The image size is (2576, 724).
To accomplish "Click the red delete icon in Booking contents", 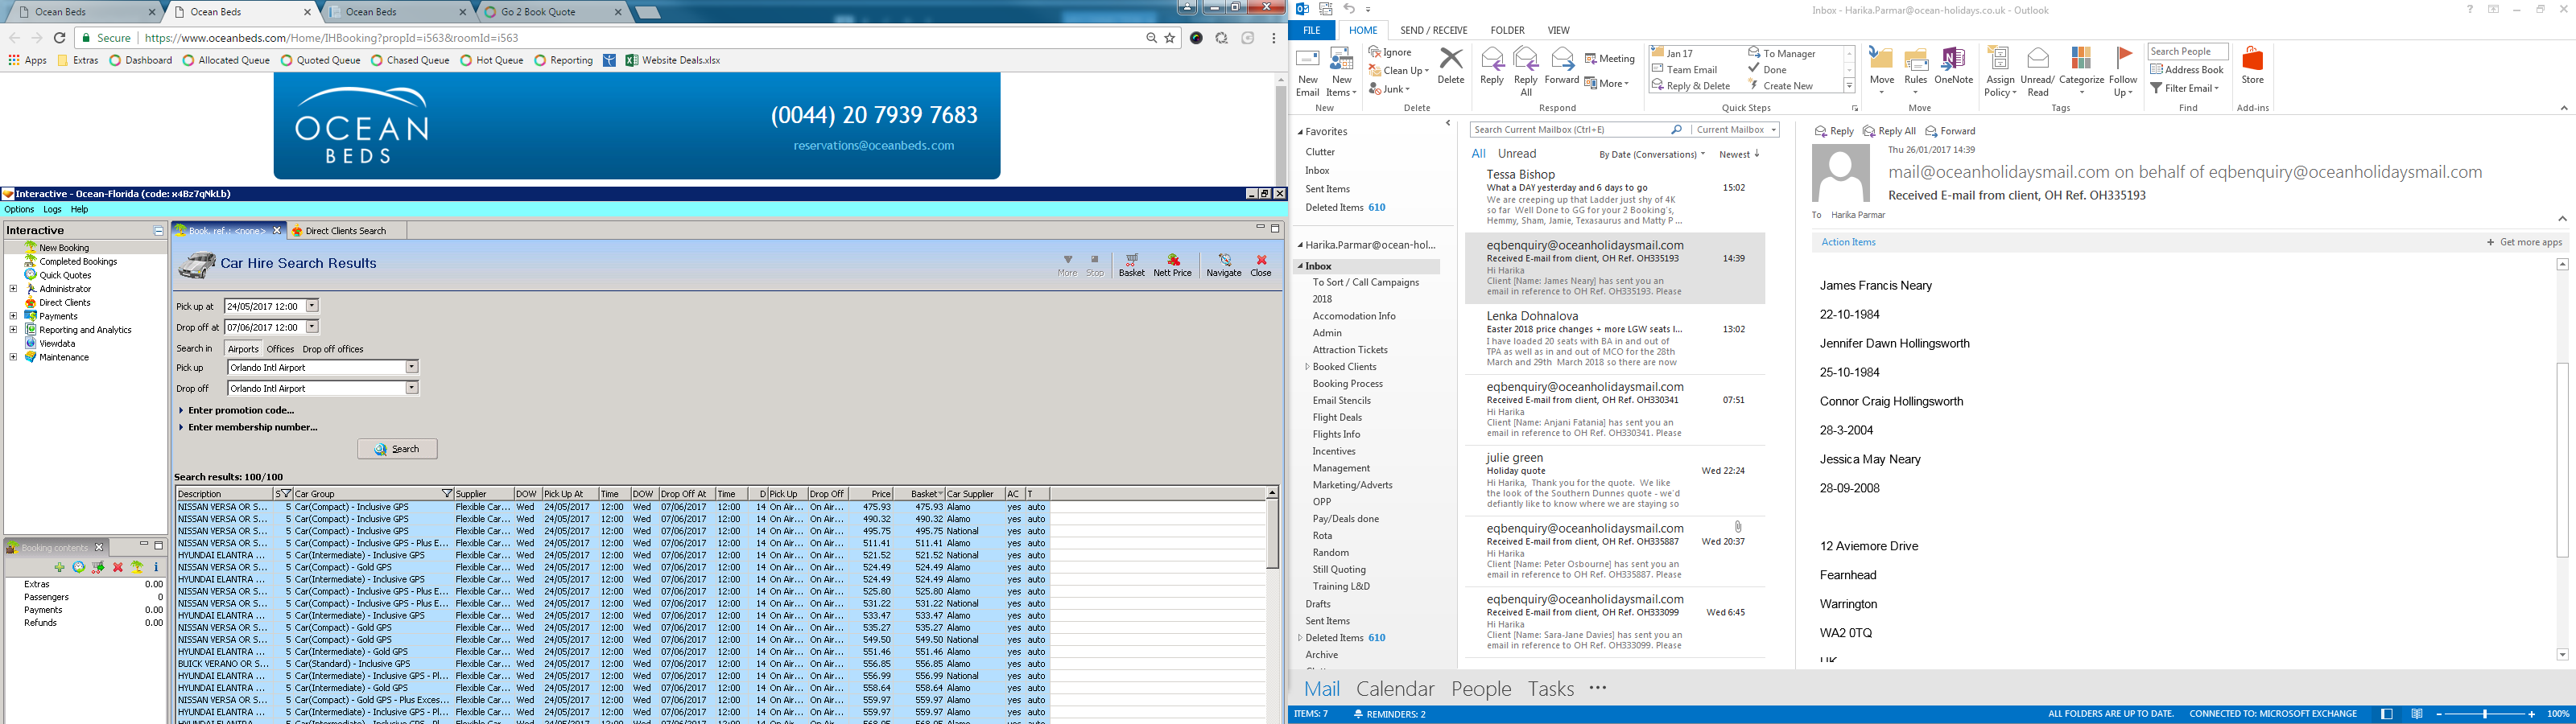I will click(x=118, y=567).
